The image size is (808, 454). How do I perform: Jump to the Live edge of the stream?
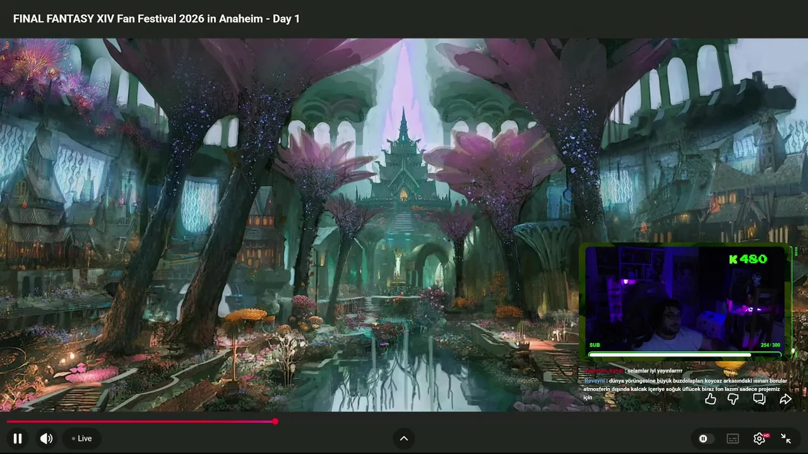pyautogui.click(x=81, y=438)
